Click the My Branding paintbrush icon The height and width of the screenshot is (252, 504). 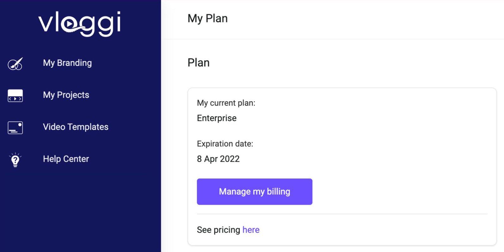coord(15,64)
